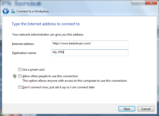Click the heading Type the Internet address
This screenshot has height=116, width=159.
[x=46, y=24]
